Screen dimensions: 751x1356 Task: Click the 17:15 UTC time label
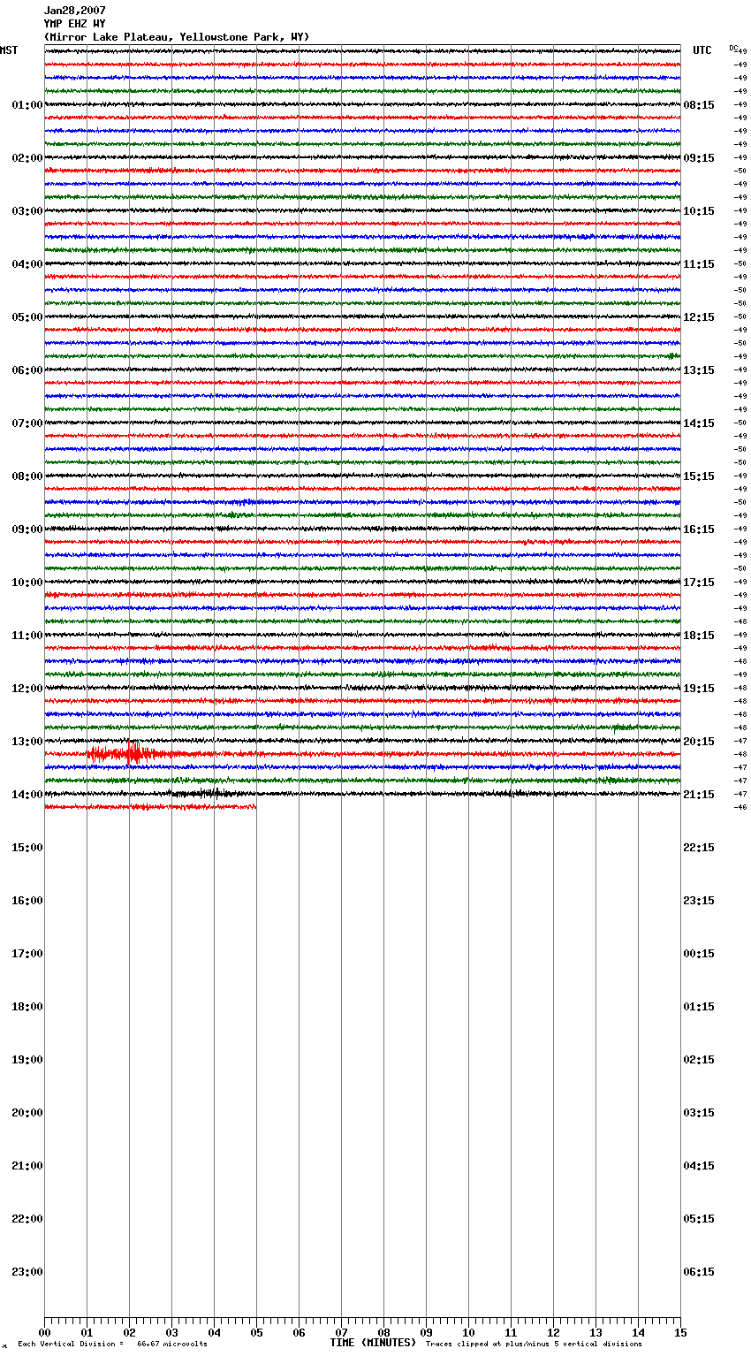pyautogui.click(x=699, y=583)
